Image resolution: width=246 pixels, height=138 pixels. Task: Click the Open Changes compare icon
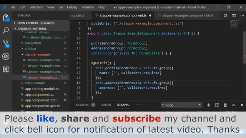click(225, 15)
